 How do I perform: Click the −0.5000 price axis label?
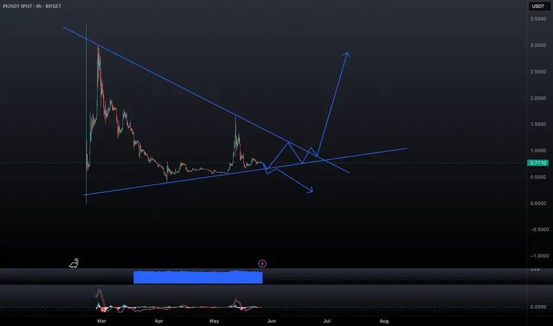pos(539,230)
